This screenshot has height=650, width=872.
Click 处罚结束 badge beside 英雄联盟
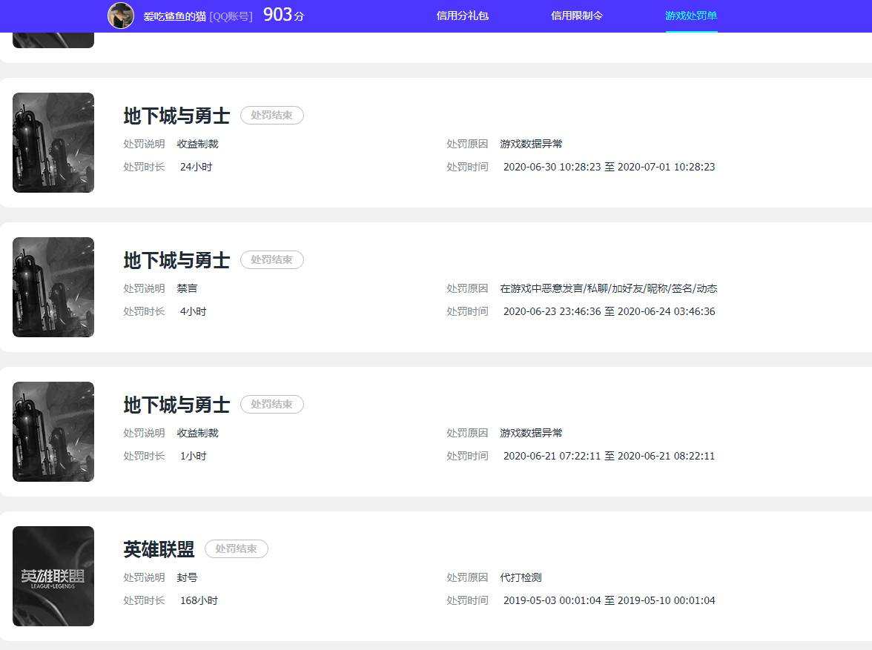(237, 548)
